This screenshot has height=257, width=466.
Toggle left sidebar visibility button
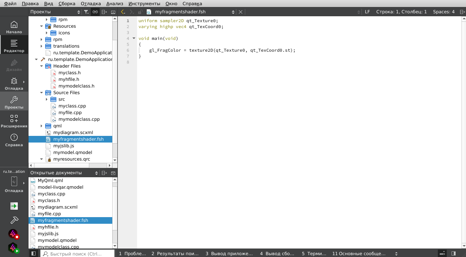tap(33, 254)
